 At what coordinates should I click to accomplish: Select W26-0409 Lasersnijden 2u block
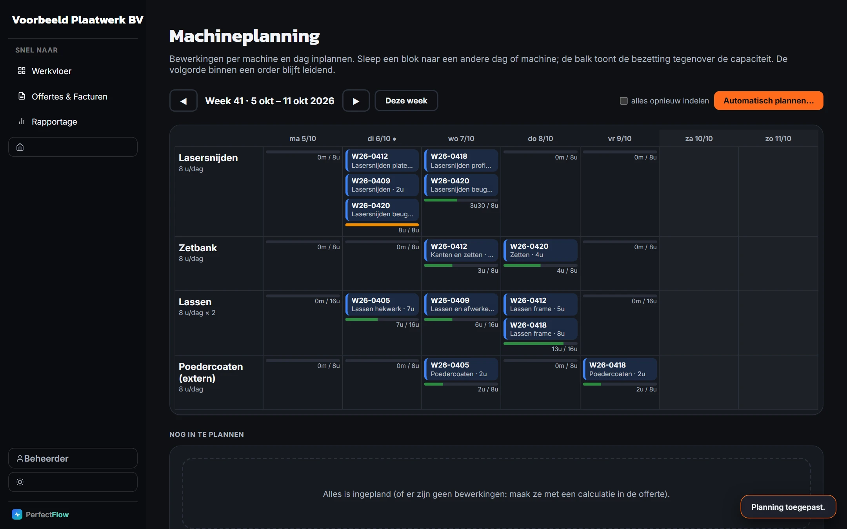382,185
